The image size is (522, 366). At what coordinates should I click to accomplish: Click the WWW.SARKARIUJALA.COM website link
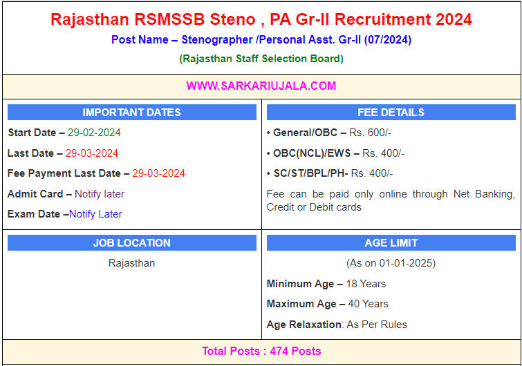pyautogui.click(x=261, y=86)
